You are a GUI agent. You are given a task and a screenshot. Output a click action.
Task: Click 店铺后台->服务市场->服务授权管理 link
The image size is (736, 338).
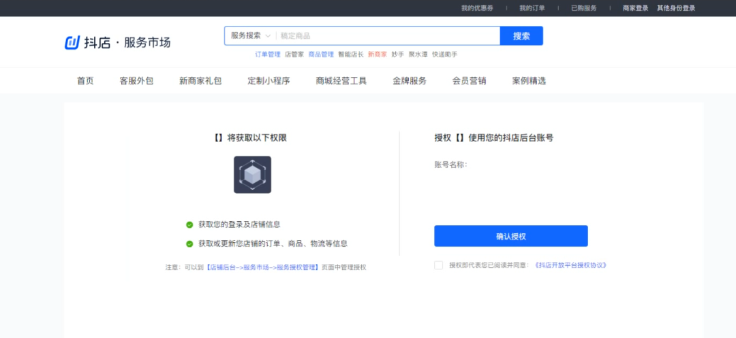click(262, 267)
